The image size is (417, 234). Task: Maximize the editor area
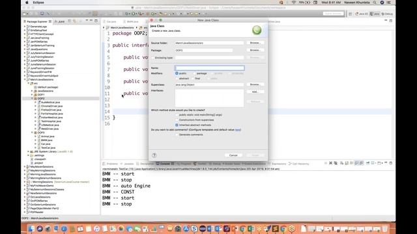click(x=391, y=21)
